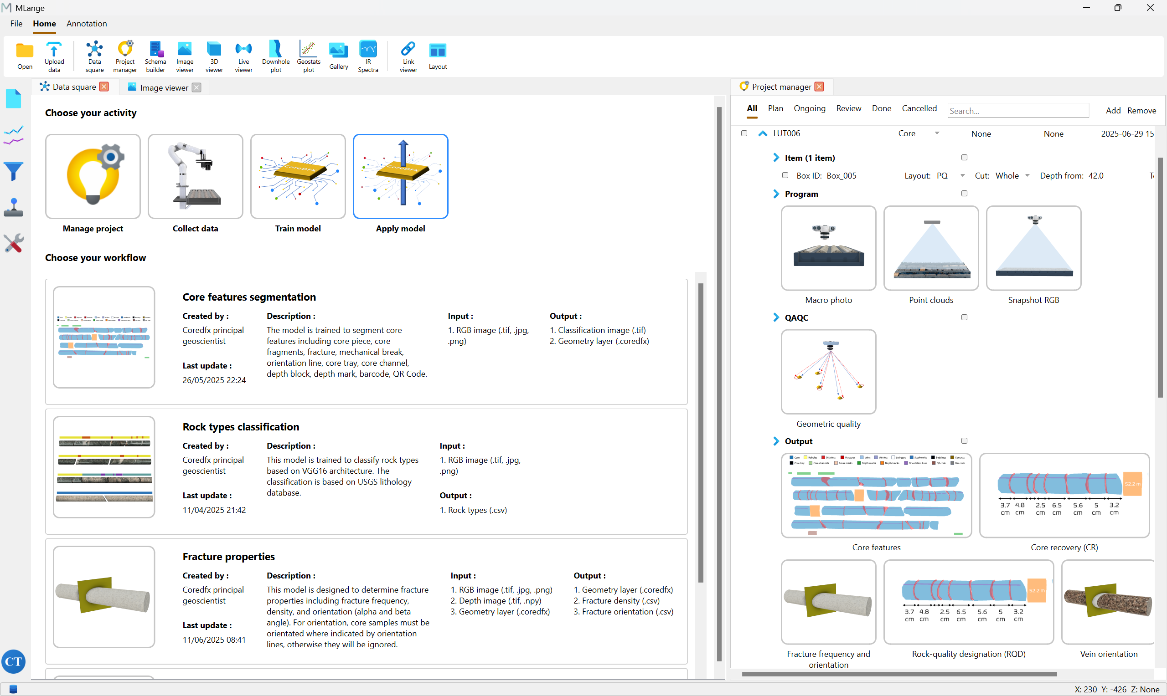Open the Data square tool
Viewport: 1167px width, 696px height.
point(94,56)
